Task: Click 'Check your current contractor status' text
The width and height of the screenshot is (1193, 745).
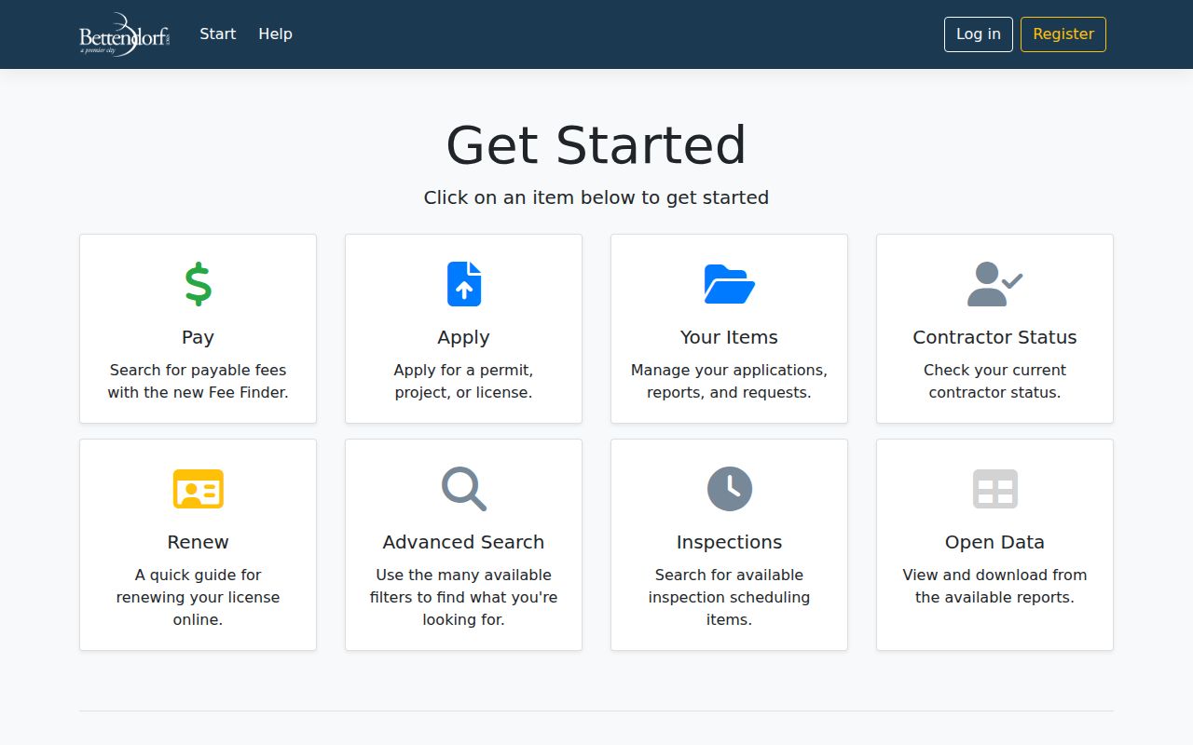Action: (994, 381)
